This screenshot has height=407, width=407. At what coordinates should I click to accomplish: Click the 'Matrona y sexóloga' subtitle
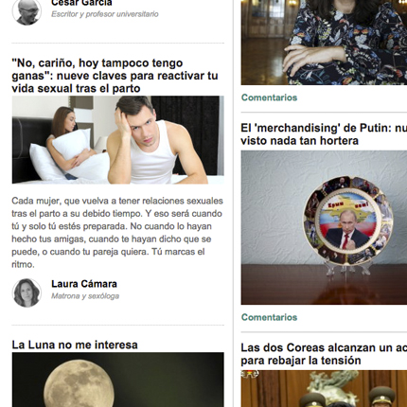click(85, 296)
